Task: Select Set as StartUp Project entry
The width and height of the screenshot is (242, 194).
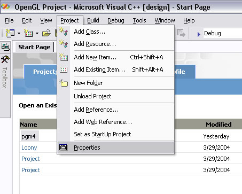Action: (116, 134)
